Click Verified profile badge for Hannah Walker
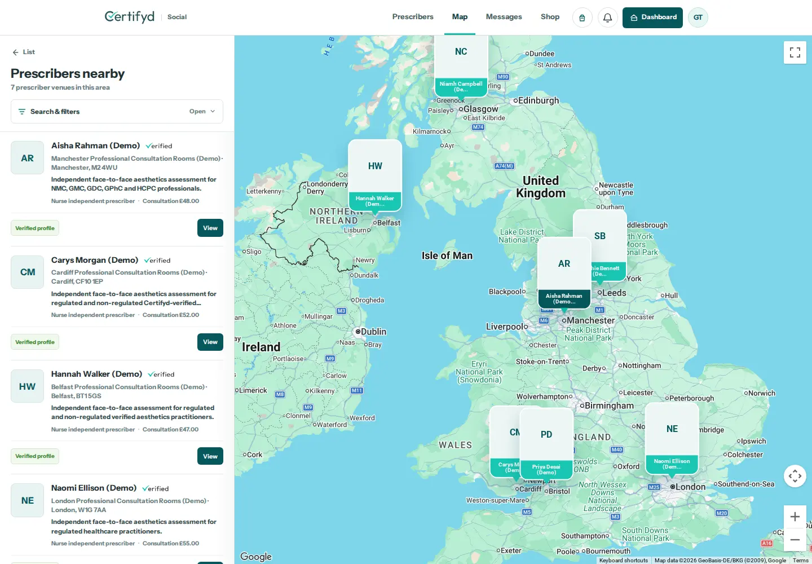Image resolution: width=812 pixels, height=564 pixels. (35, 456)
